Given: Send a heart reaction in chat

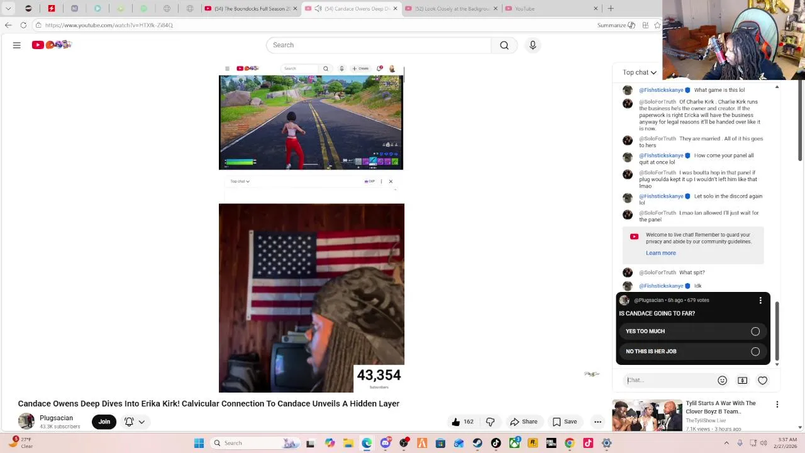Looking at the screenshot, I should pos(762,380).
